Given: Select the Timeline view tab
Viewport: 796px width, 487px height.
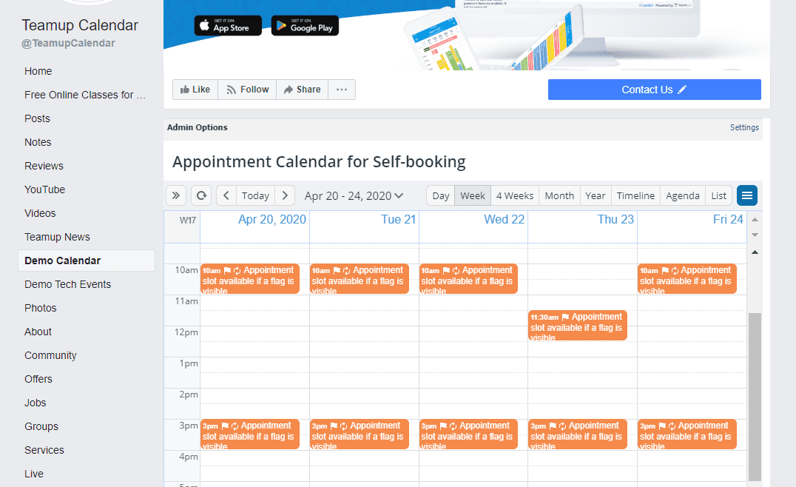Looking at the screenshot, I should (x=635, y=195).
